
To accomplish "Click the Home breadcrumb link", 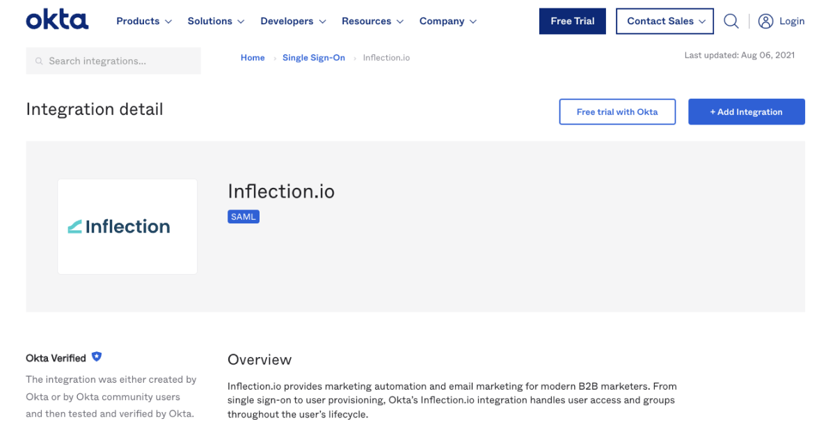I will click(253, 58).
